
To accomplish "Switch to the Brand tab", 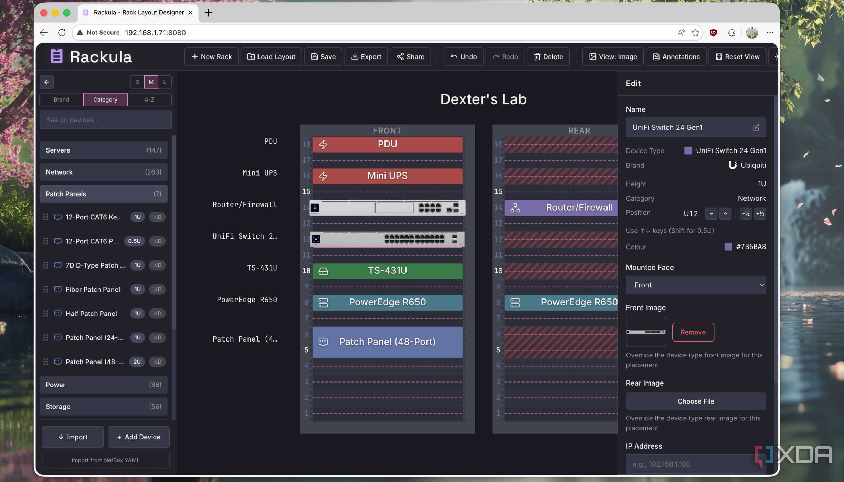I will (x=61, y=99).
